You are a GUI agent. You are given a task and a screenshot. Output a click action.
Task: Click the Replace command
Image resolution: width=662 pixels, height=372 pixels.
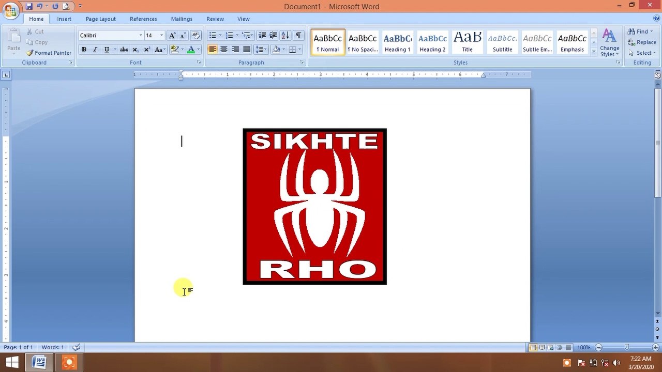[642, 42]
